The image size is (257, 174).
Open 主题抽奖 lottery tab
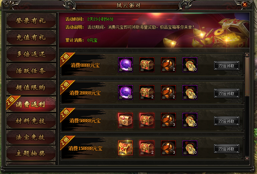click(31, 153)
